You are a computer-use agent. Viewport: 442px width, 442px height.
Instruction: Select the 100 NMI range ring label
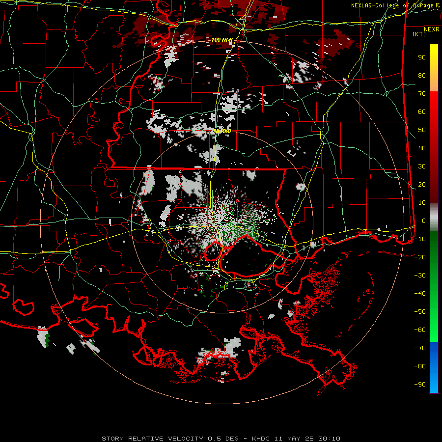(x=222, y=40)
